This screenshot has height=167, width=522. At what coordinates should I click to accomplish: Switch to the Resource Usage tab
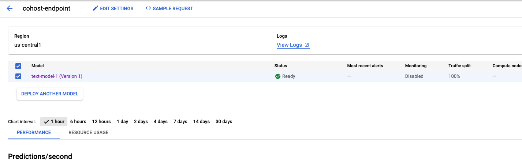[x=89, y=133]
